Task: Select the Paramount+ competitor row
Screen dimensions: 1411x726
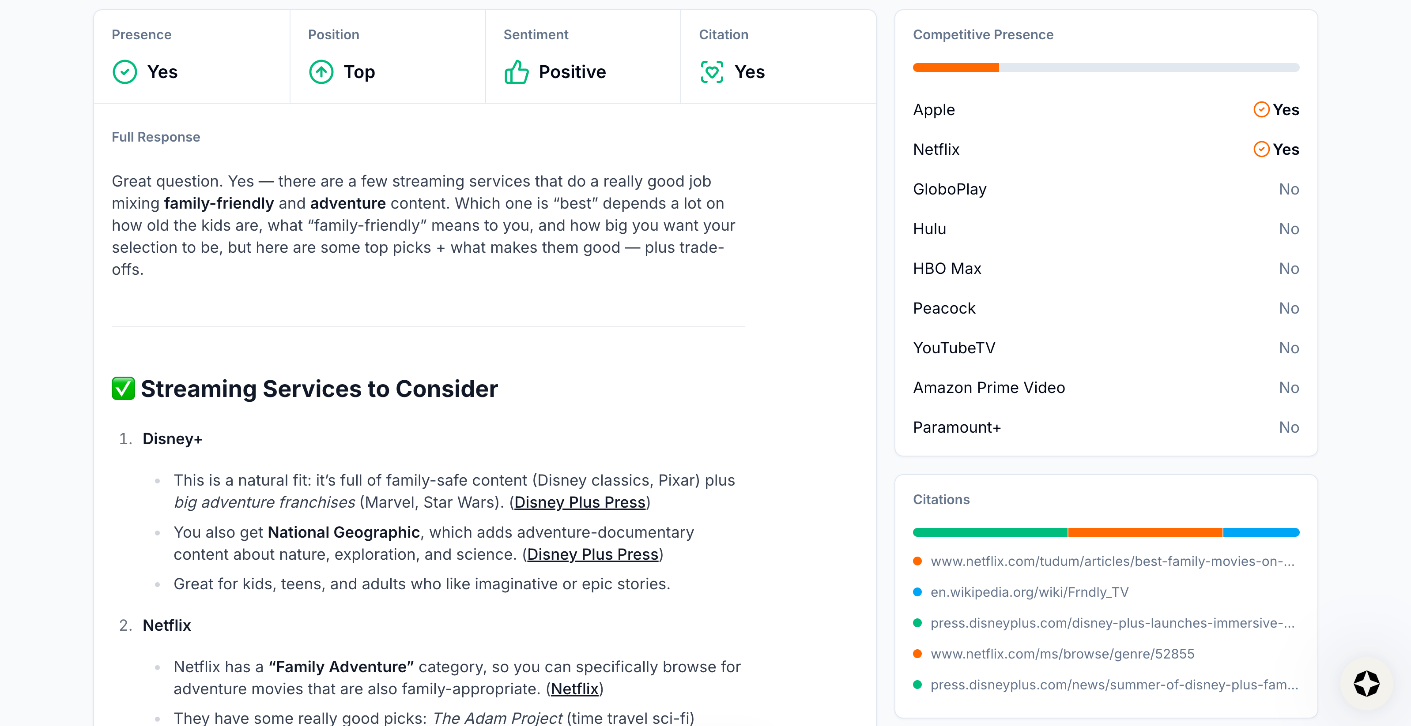Action: (1105, 427)
